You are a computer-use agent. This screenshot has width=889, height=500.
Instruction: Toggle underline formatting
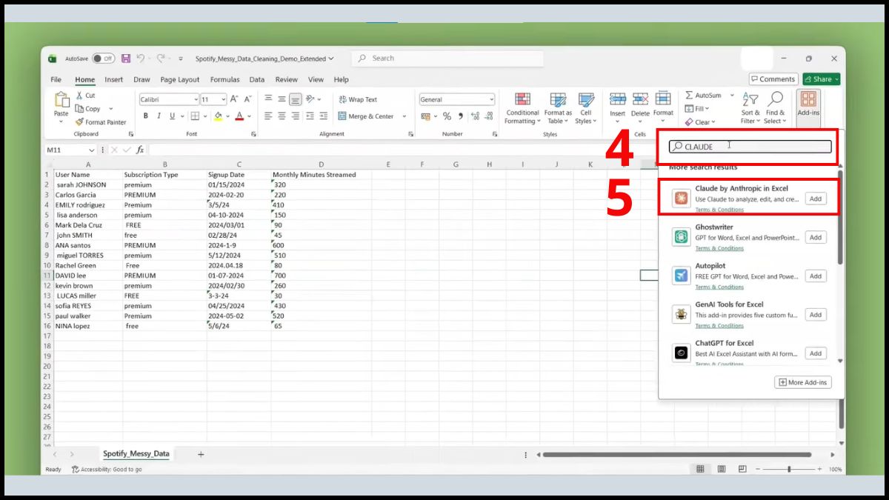[172, 116]
